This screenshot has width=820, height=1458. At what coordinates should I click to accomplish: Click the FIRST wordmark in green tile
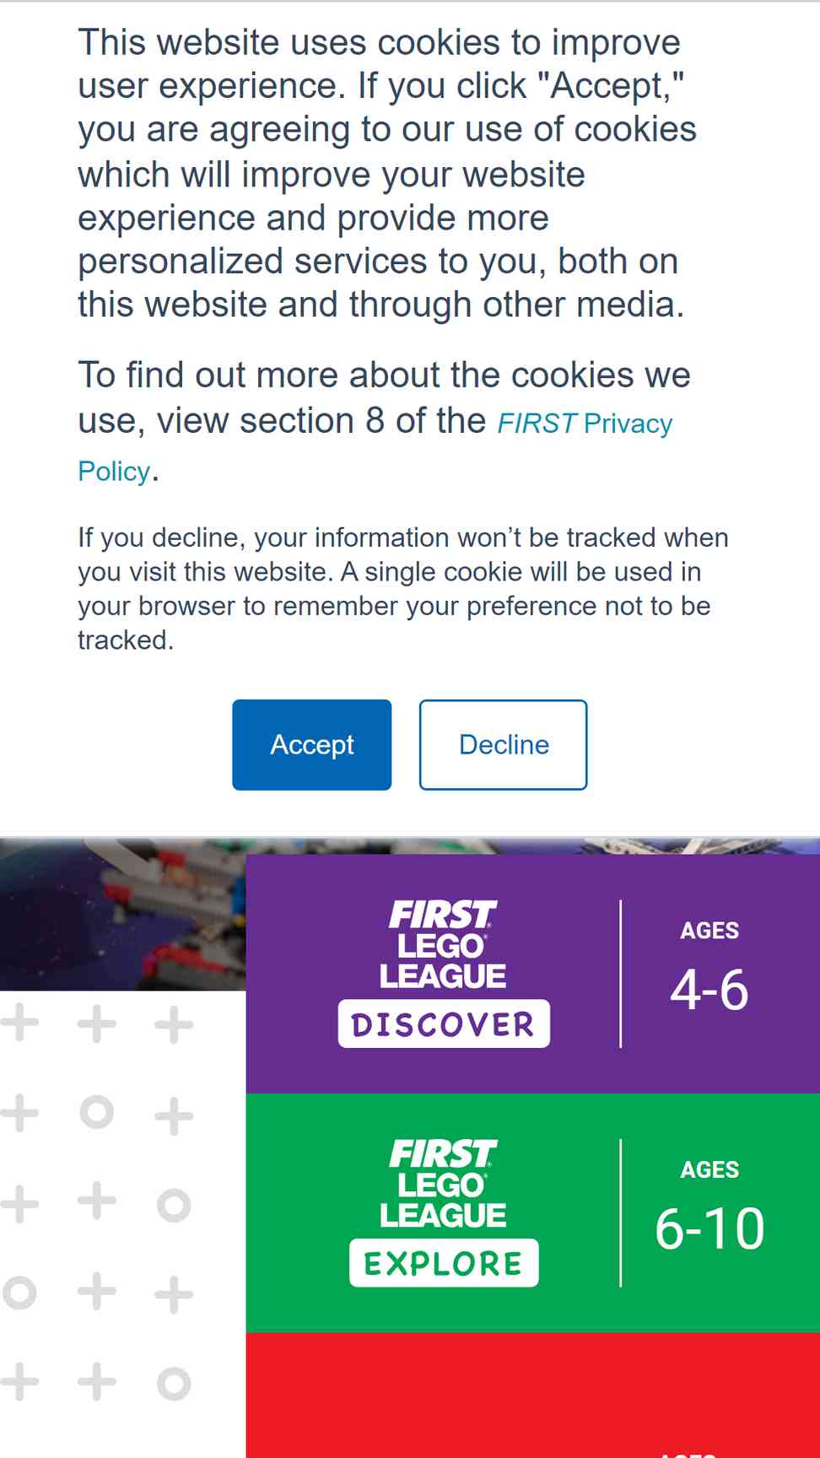point(443,1153)
